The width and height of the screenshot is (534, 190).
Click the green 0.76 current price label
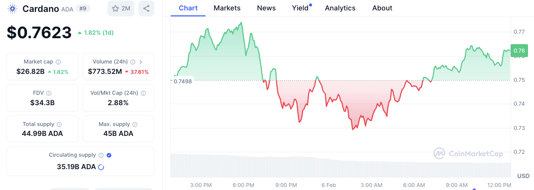coord(519,51)
